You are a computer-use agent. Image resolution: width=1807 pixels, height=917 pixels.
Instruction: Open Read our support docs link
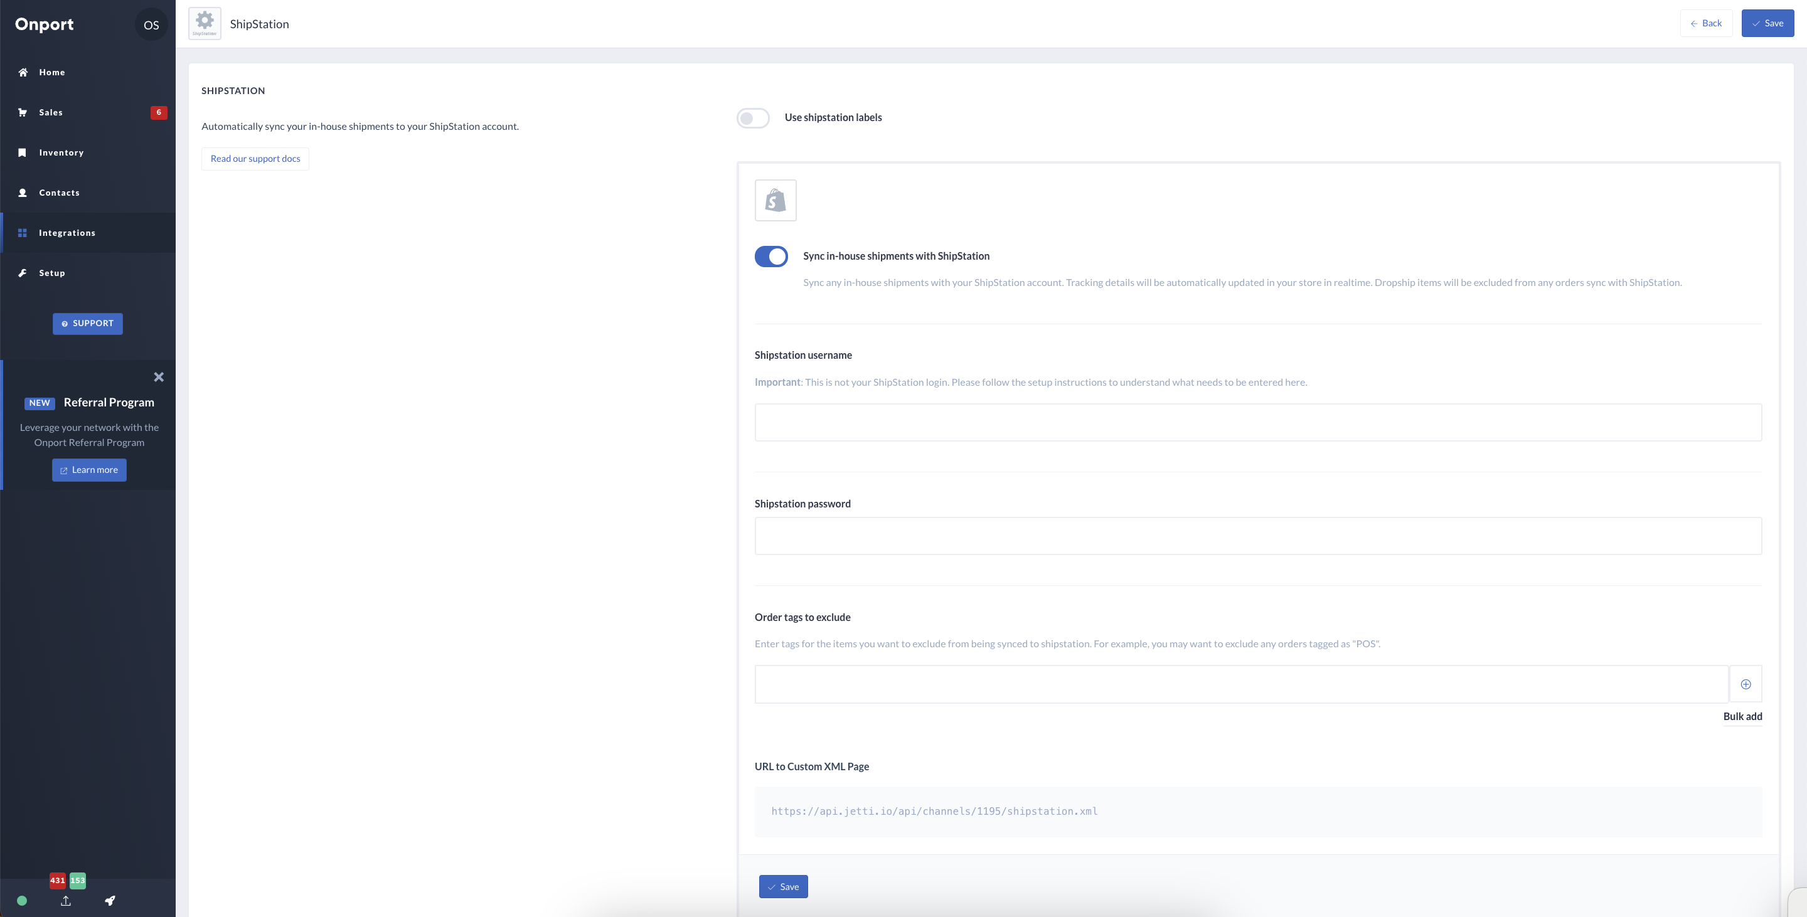(x=255, y=159)
